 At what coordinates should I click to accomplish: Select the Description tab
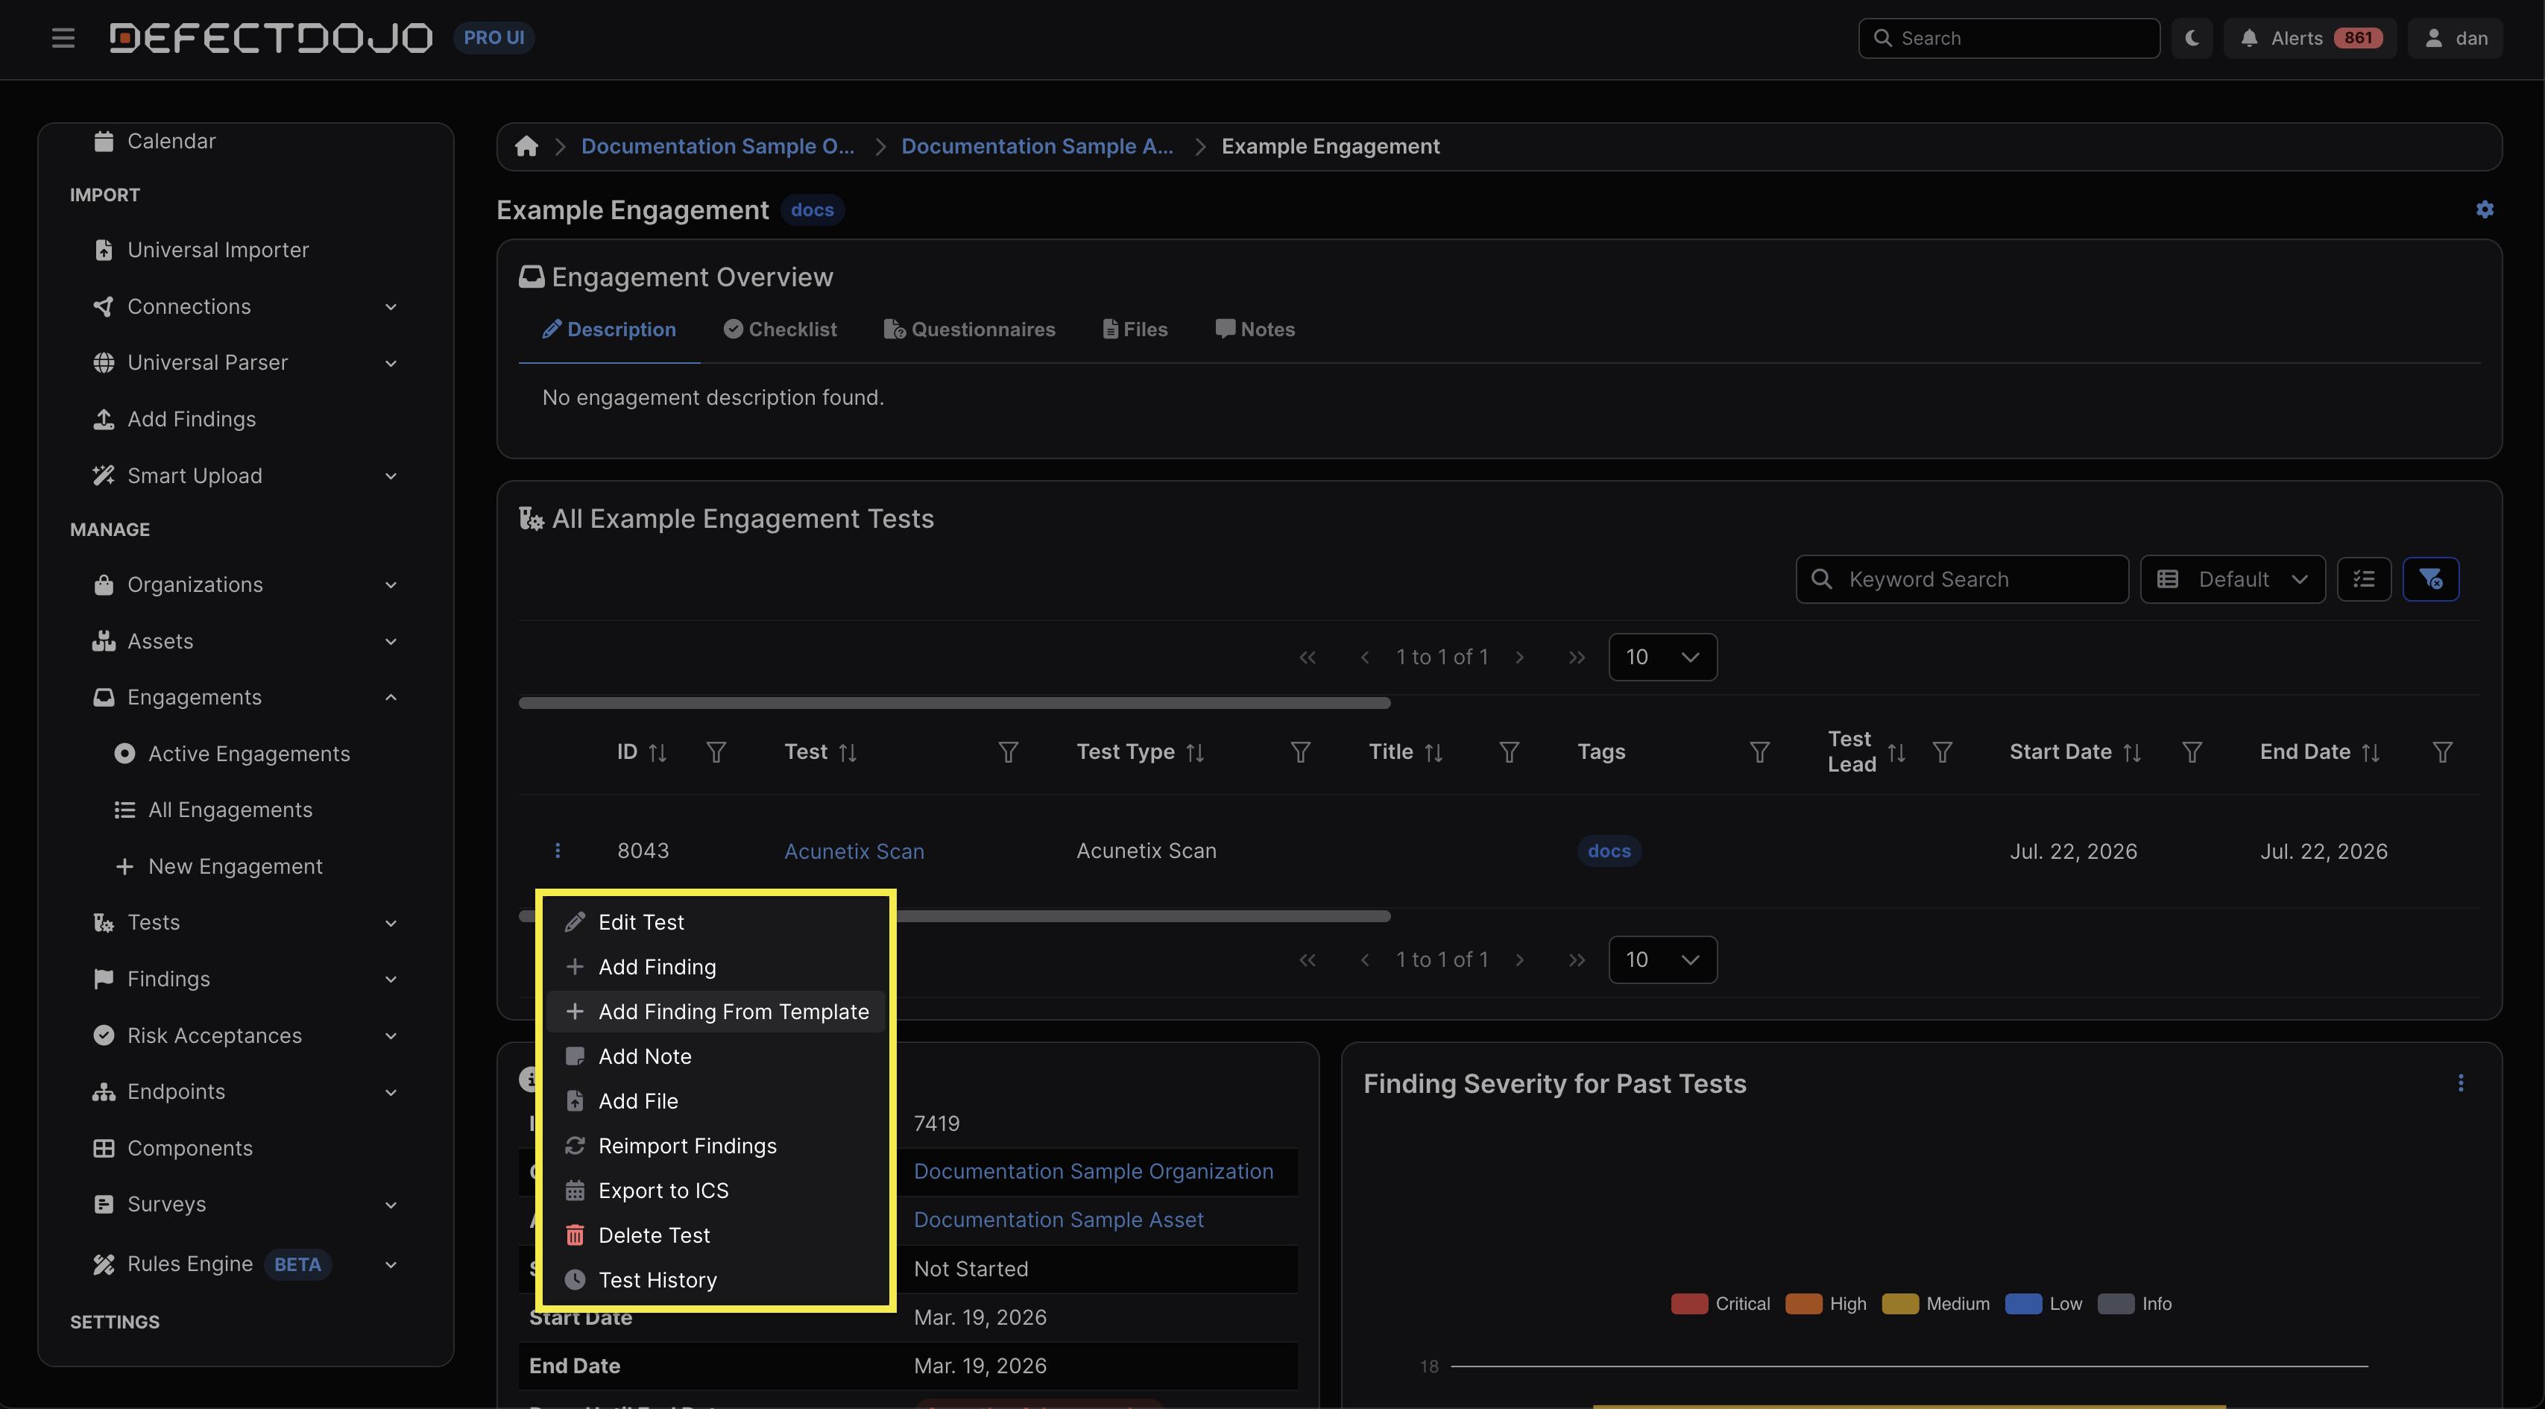click(610, 329)
